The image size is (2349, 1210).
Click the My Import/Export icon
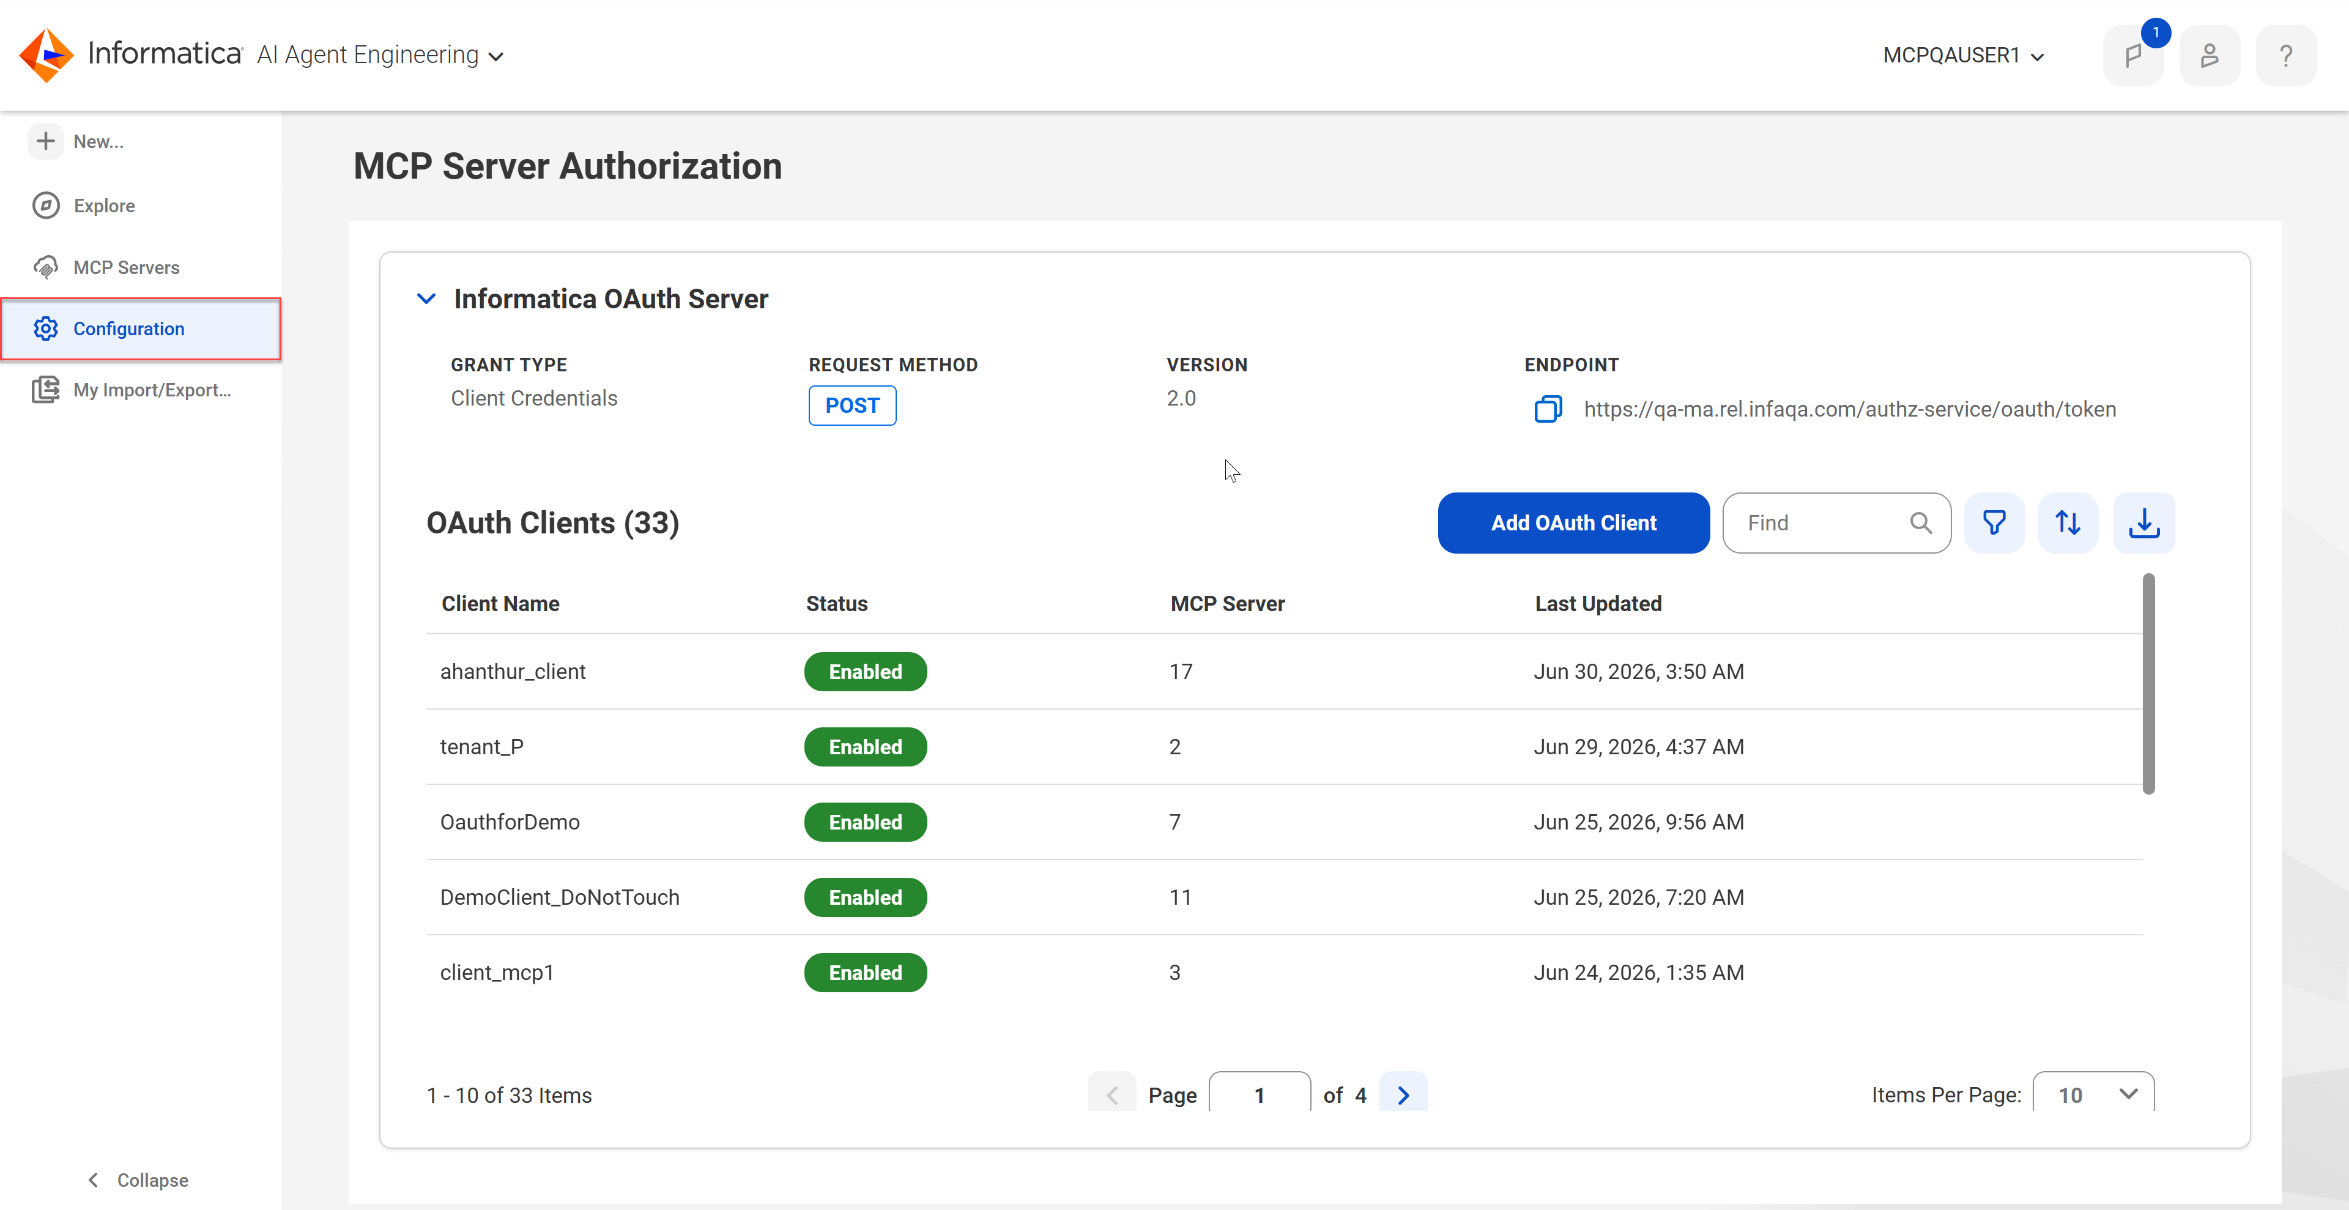[46, 390]
